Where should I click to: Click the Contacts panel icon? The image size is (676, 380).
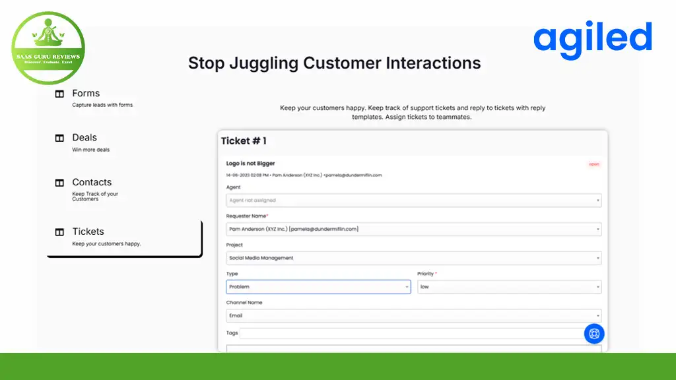pos(59,183)
